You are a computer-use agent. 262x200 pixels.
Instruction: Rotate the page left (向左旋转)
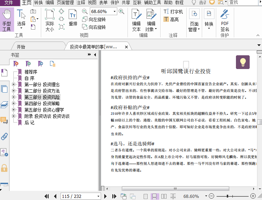coord(94,19)
